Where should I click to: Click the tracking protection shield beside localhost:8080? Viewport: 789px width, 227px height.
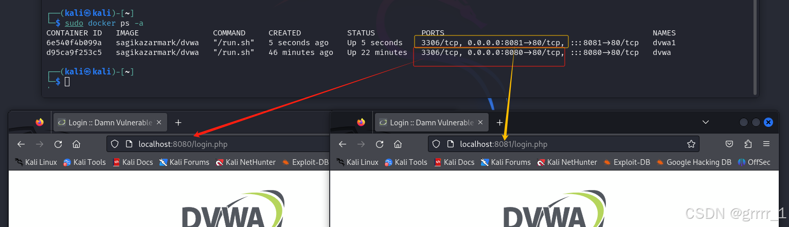click(115, 144)
